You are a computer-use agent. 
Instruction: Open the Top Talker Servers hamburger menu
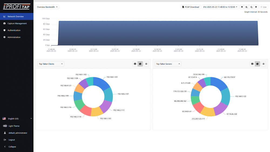pos(264,64)
